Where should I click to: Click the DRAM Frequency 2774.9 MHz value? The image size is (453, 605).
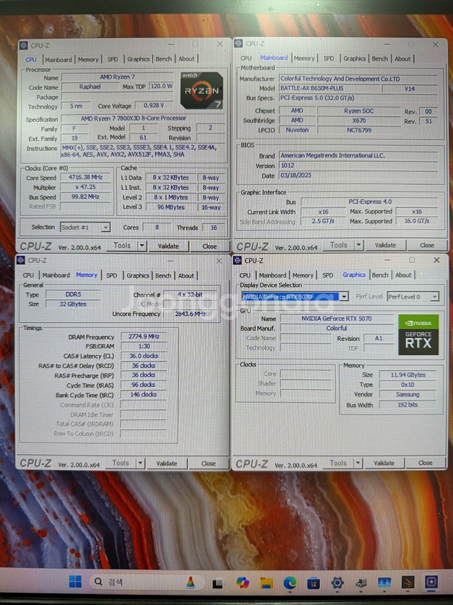(x=144, y=337)
